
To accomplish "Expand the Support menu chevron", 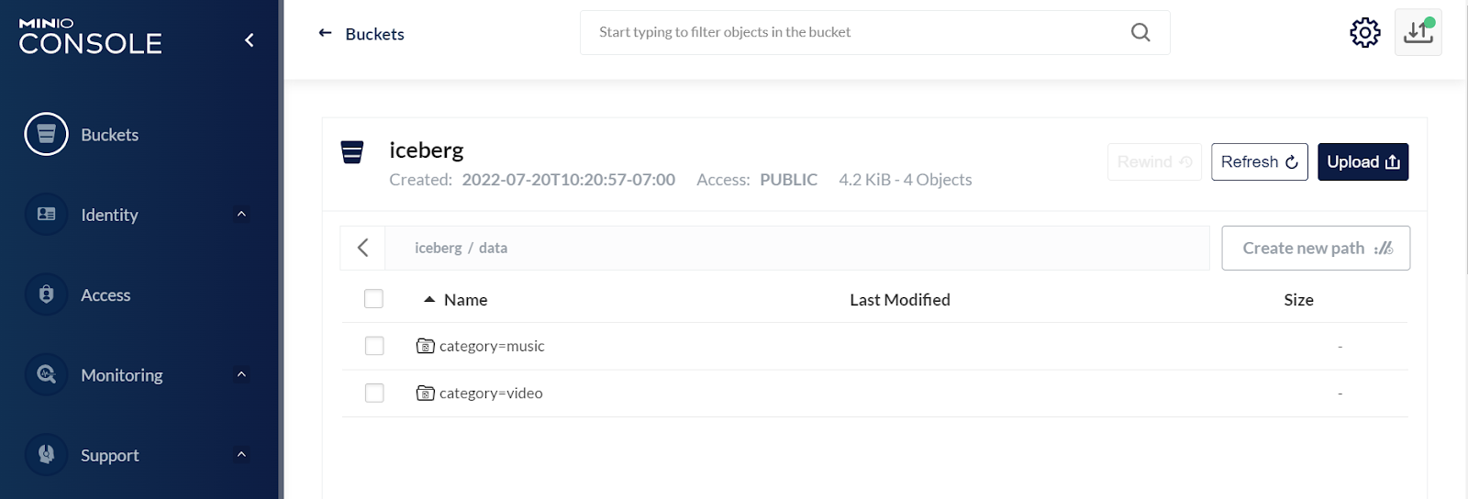I will 241,455.
